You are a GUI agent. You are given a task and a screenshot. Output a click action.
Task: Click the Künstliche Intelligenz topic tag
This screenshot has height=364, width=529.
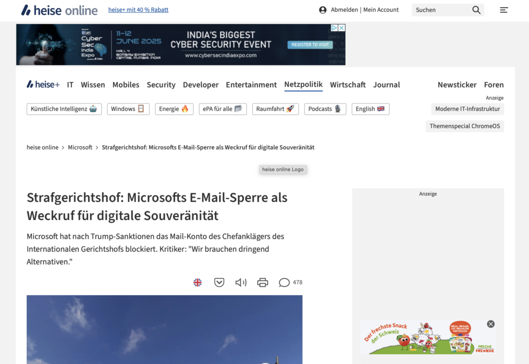tap(64, 109)
